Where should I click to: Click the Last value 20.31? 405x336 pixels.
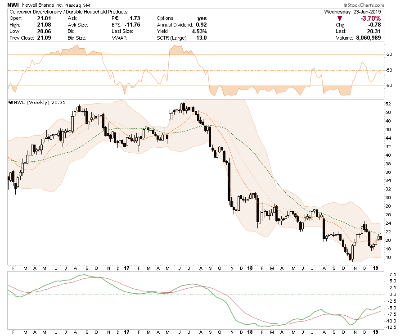pos(374,31)
